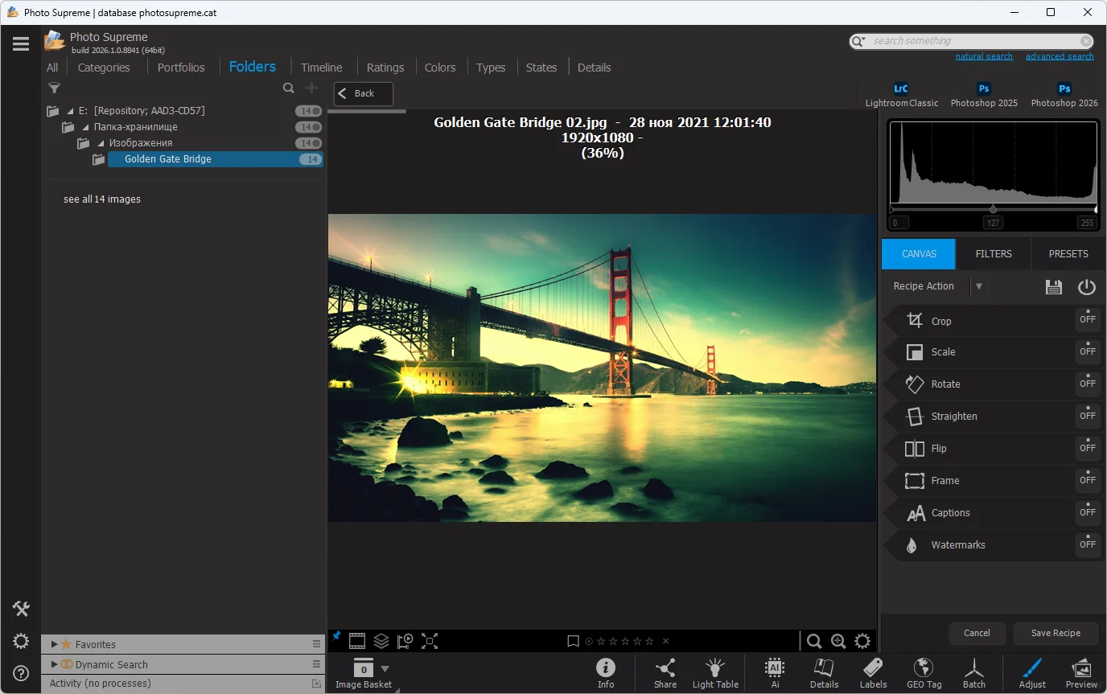Click the Light Table bulb icon
The image size is (1107, 694).
(714, 667)
